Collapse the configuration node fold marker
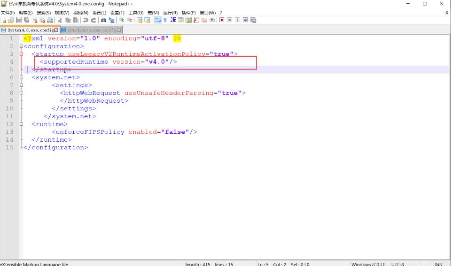 coord(21,46)
